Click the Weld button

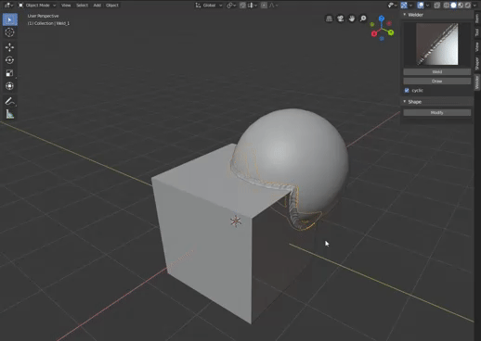click(437, 71)
